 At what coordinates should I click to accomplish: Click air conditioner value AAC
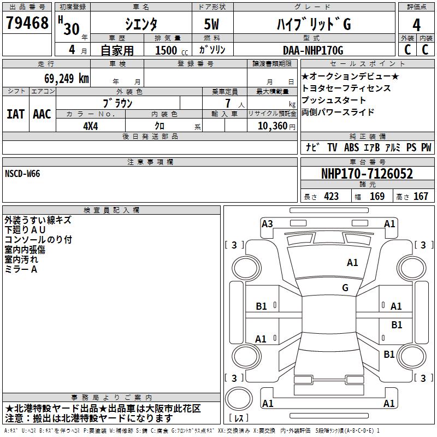42,114
